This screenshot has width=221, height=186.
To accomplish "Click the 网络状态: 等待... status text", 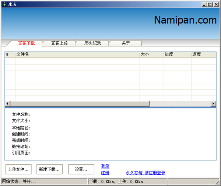I will click(x=19, y=182).
